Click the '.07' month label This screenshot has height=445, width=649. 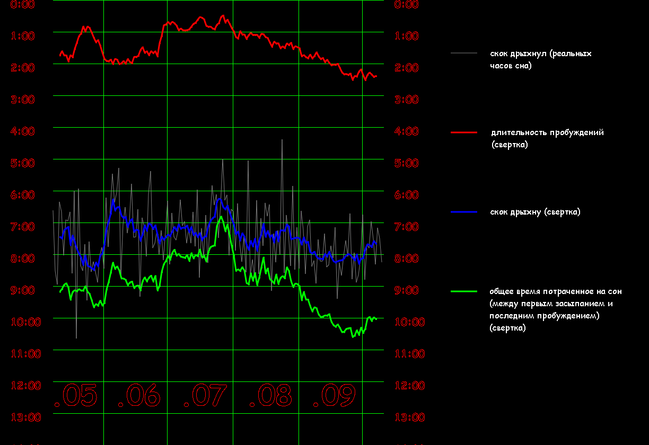205,395
